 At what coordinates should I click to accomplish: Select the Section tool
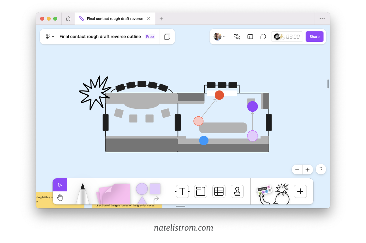click(x=201, y=191)
